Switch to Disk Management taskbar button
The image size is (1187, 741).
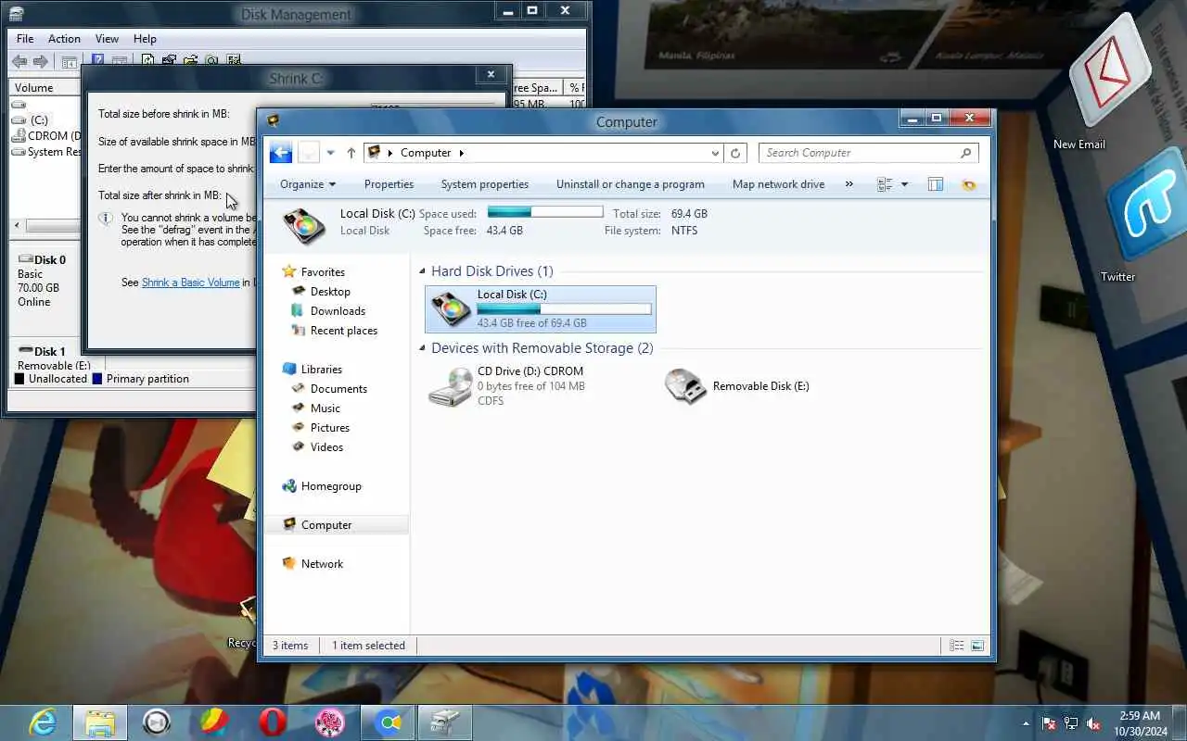click(445, 722)
